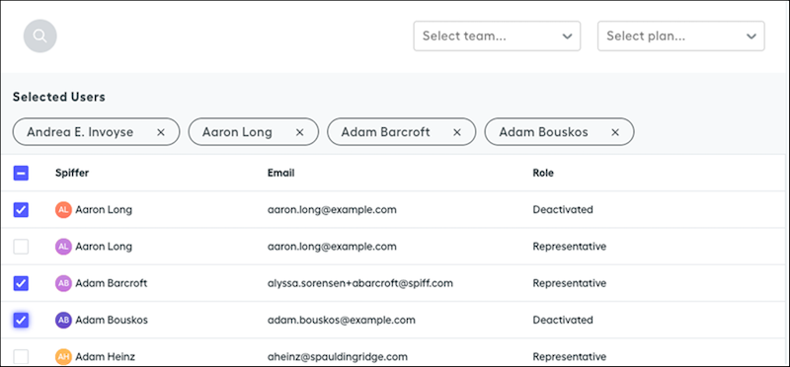Uncheck Adam Barcroft's checkbox
Viewport: 790px width, 367px height.
coord(21,283)
